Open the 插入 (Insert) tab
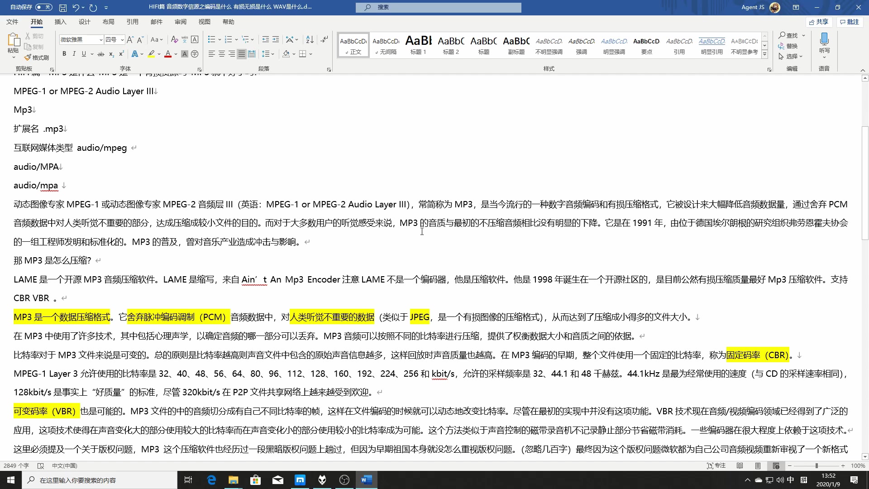 60,22
